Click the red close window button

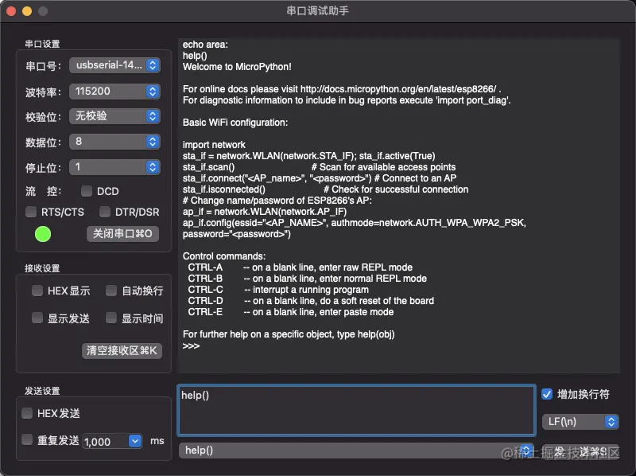11,11
